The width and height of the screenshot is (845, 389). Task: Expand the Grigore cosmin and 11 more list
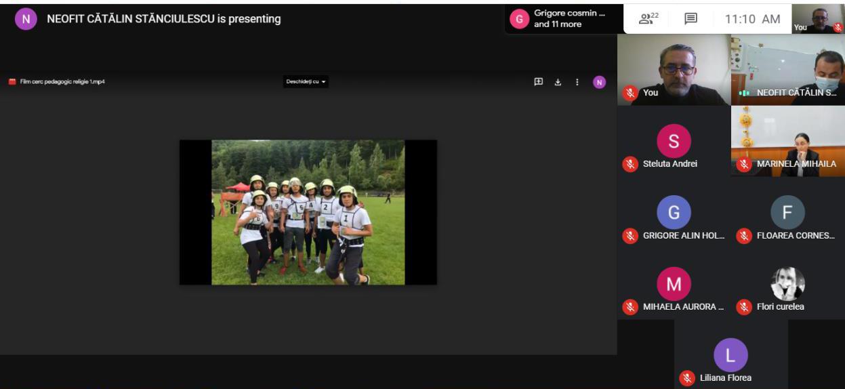click(x=564, y=19)
